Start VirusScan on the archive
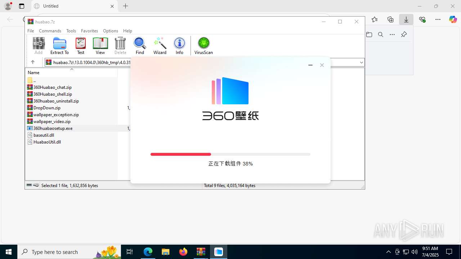 tap(203, 46)
